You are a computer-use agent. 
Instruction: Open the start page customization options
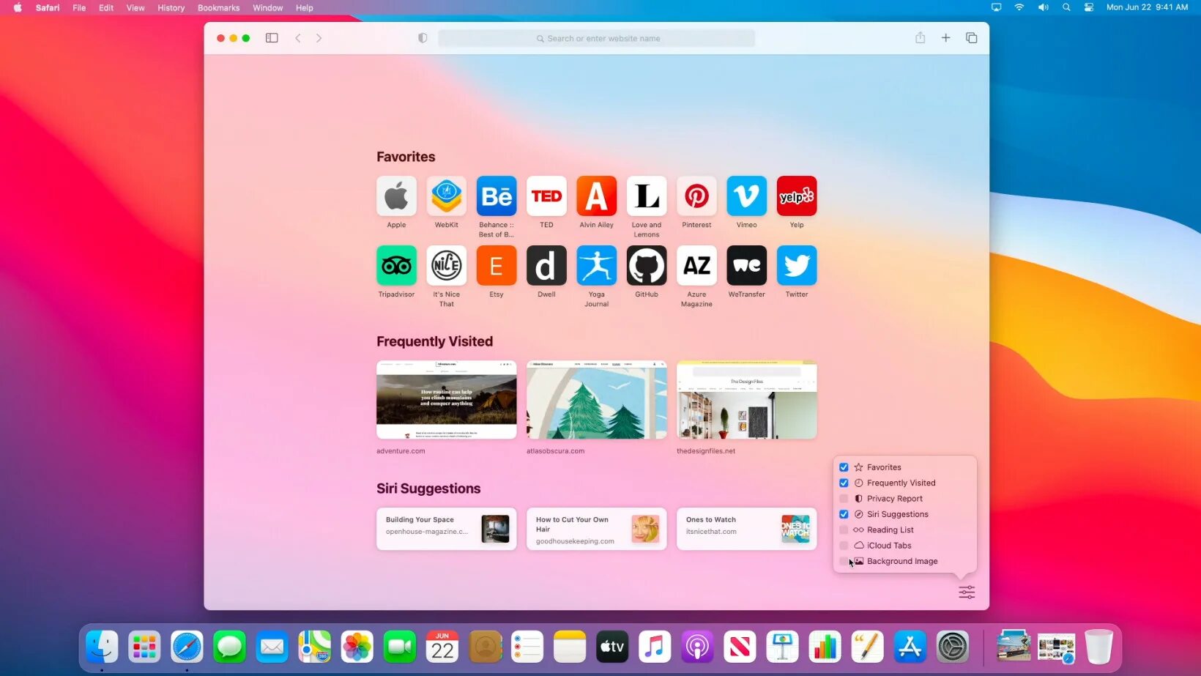(x=967, y=591)
